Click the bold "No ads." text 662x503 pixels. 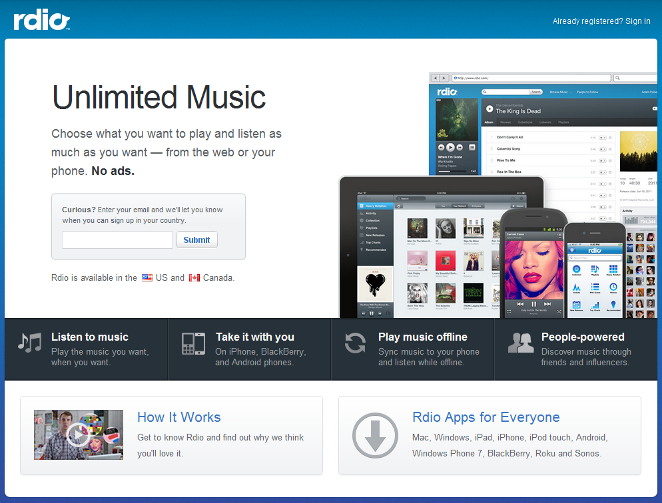point(113,171)
